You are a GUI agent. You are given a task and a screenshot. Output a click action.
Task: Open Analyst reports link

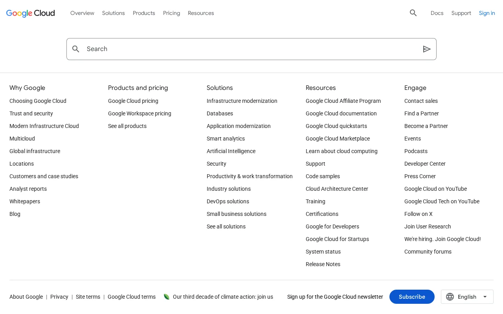(x=28, y=189)
